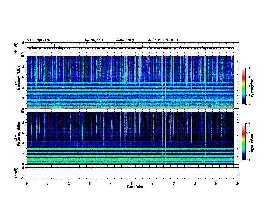The image size is (267, 206).
Task: Click the "10" kHz tick of ch.1 spectrogram
Action: (x=23, y=56)
